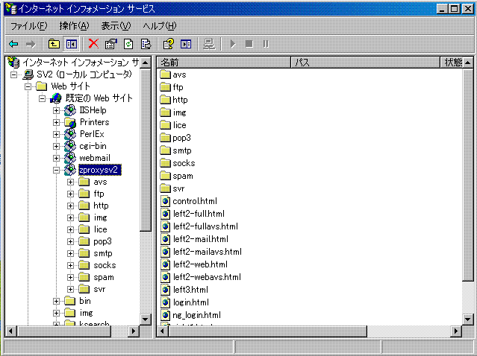Screen dimensions: 477x356
Task: Click the Stop item square button
Action: pos(249,44)
